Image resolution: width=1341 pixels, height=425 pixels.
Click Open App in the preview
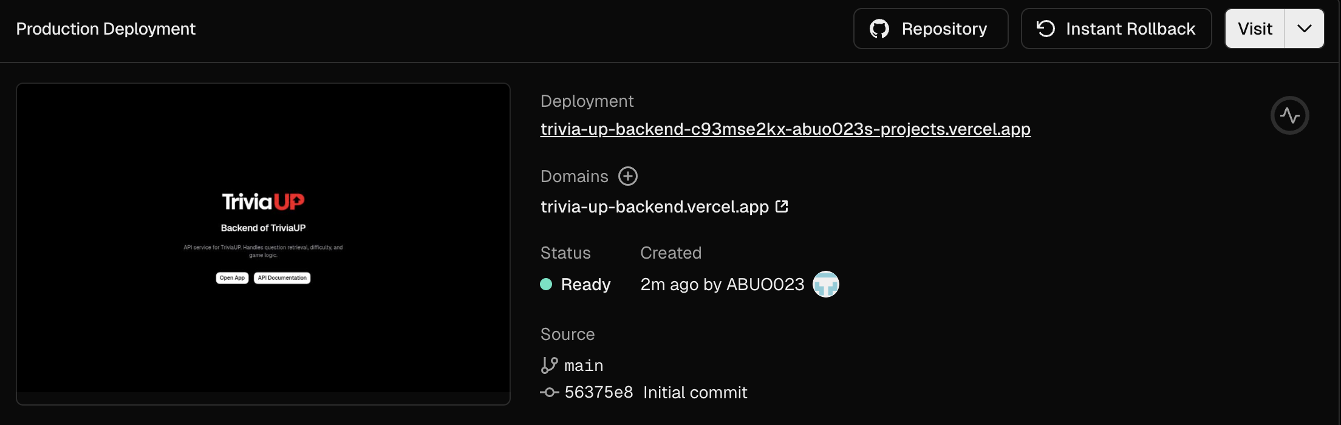tap(232, 278)
